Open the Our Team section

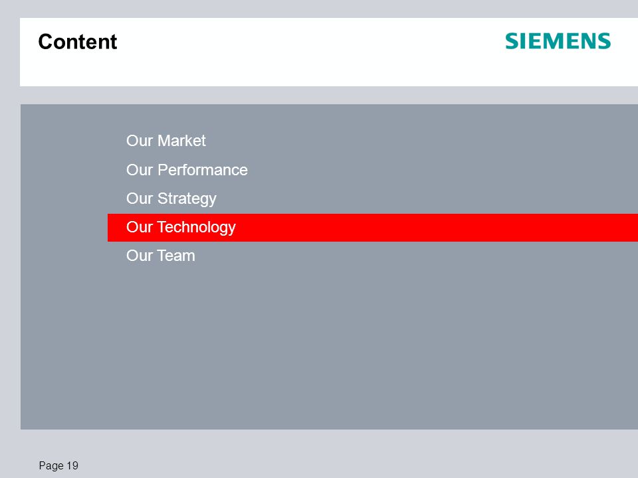pos(161,256)
